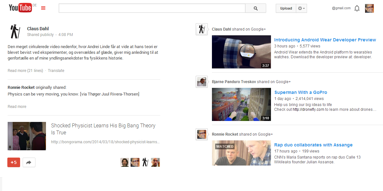Expand the post with Read more (21 lines)
The height and width of the screenshot is (191, 383).
25,71
